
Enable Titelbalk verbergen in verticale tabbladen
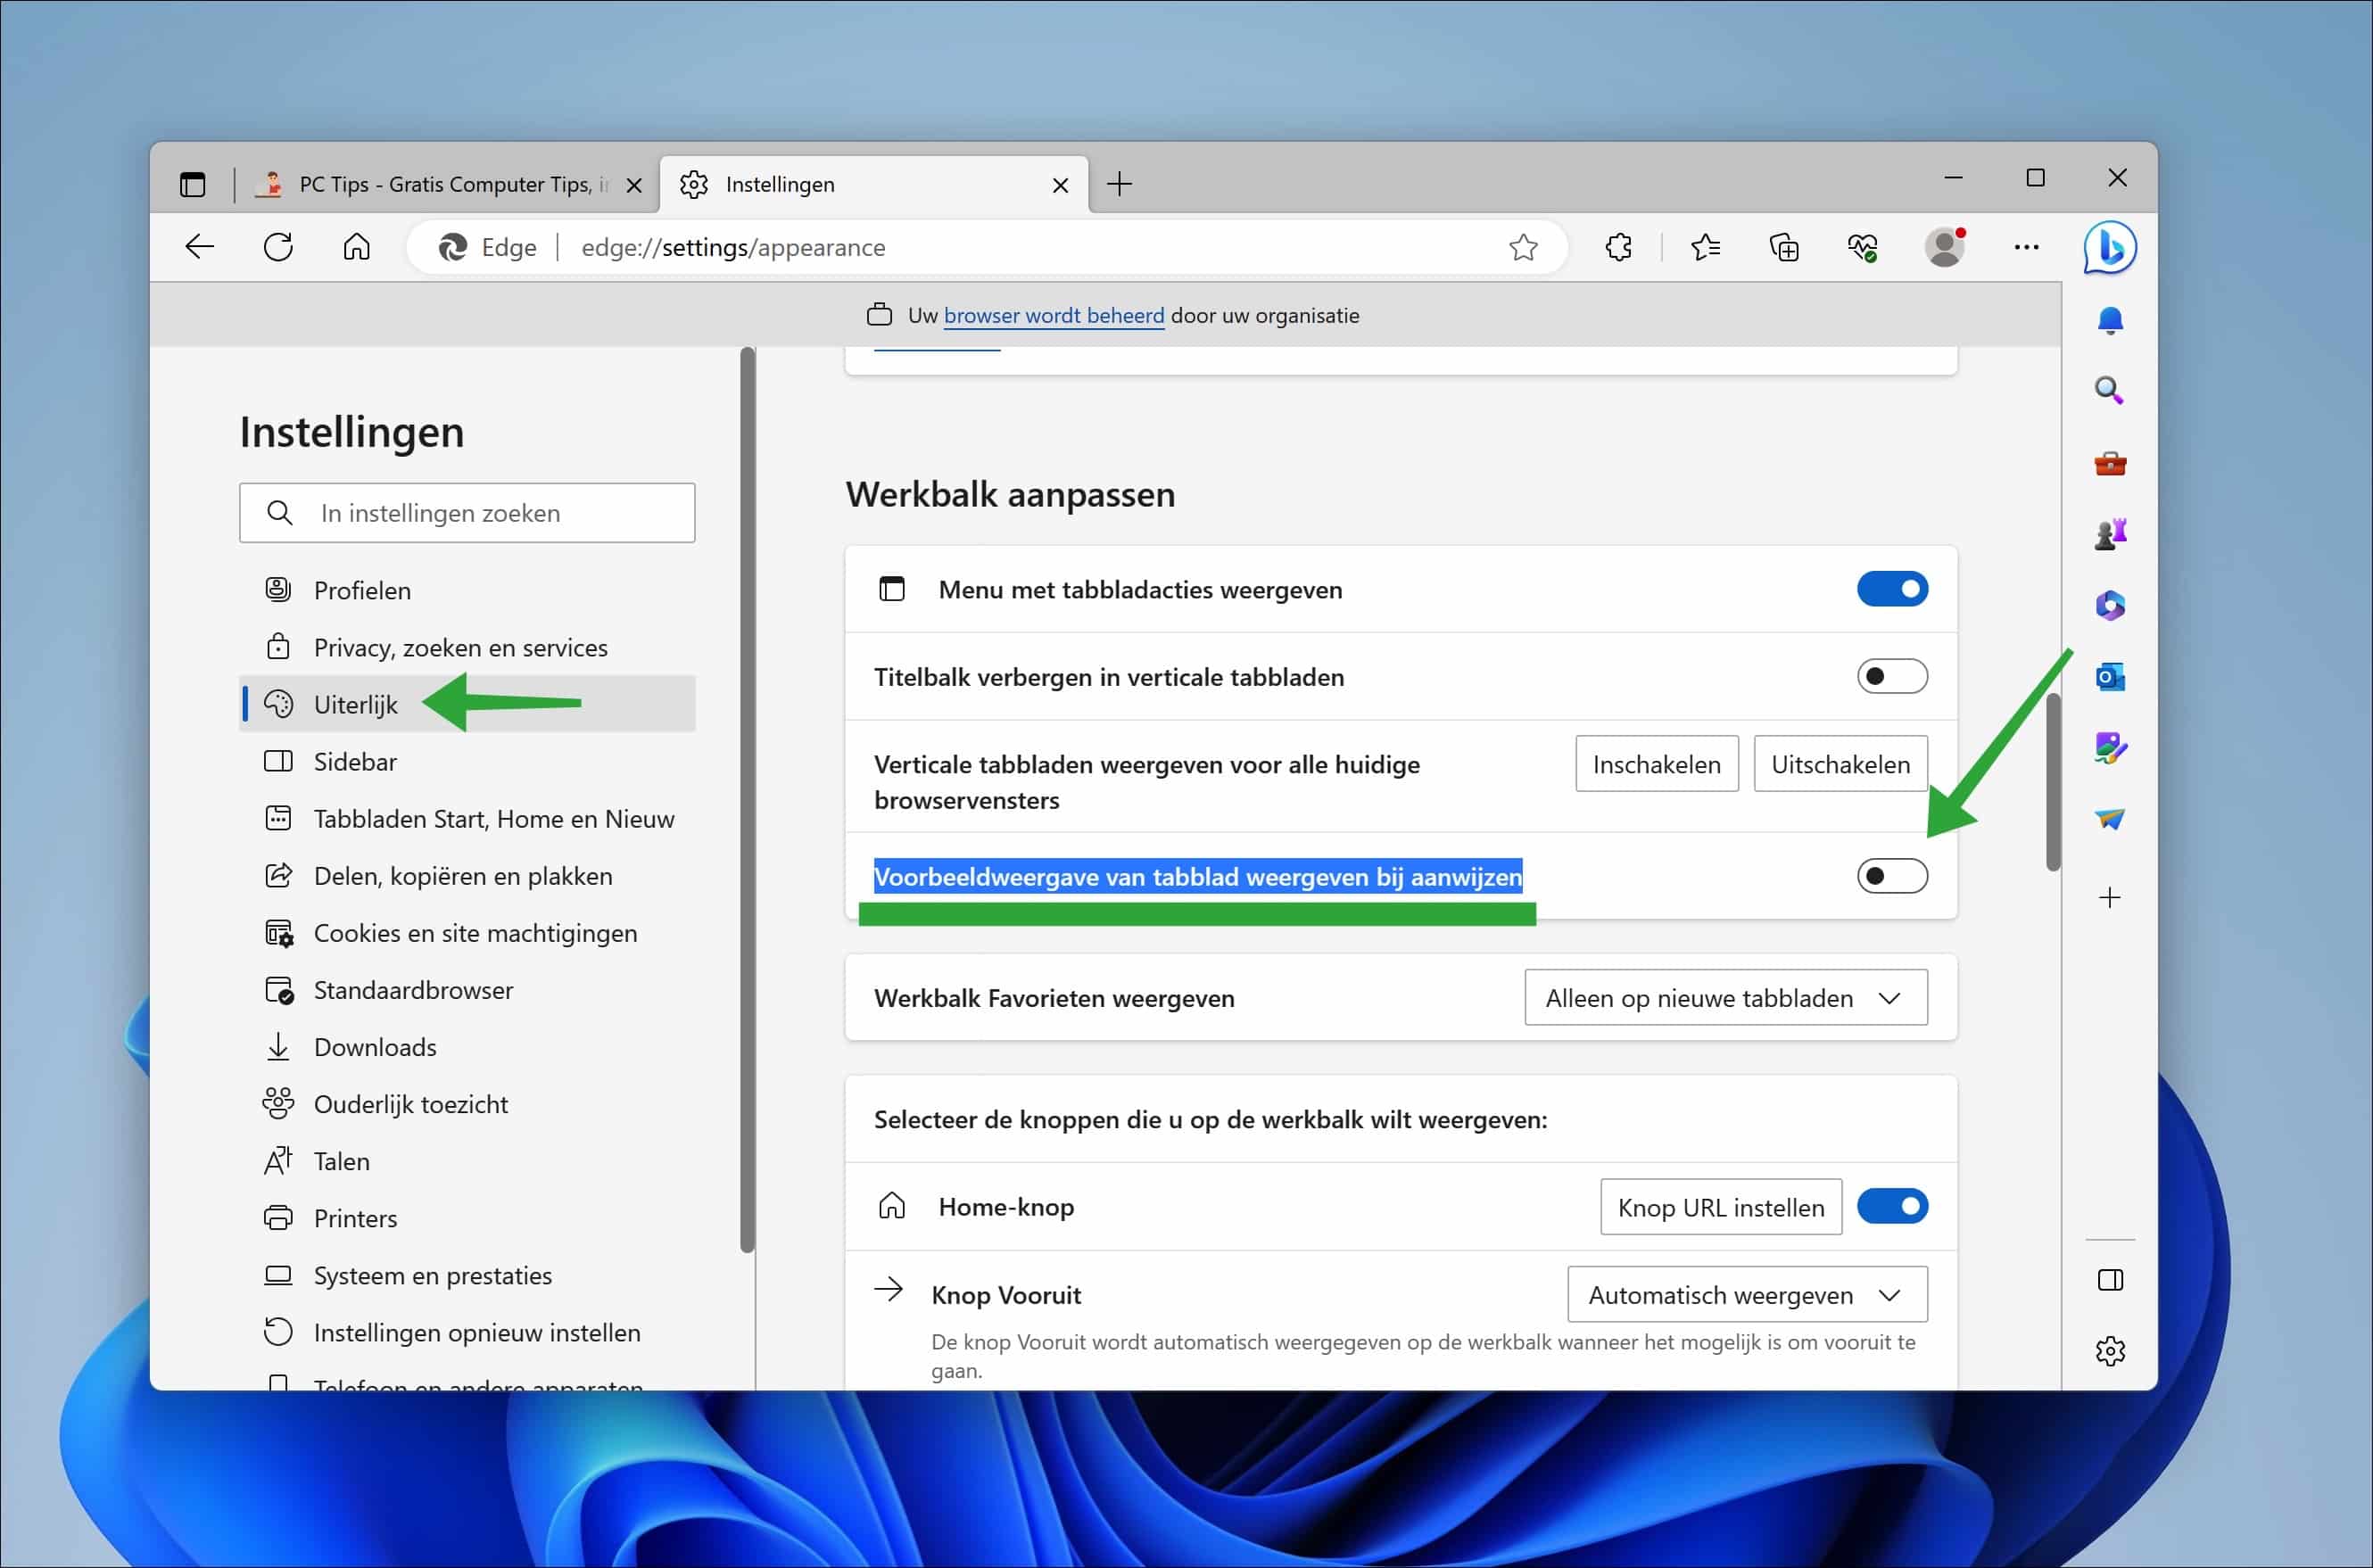pos(1890,676)
